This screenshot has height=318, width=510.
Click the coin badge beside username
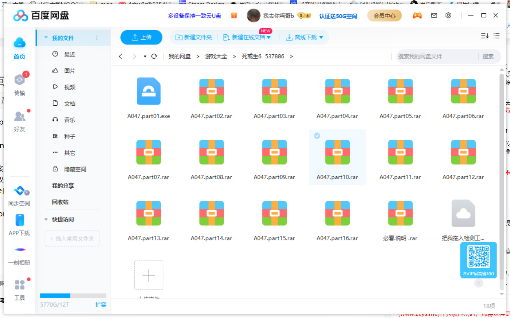(304, 16)
